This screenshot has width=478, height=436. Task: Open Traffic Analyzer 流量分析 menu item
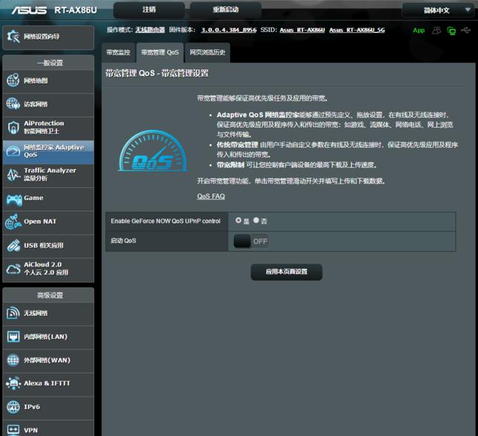pyautogui.click(x=48, y=175)
